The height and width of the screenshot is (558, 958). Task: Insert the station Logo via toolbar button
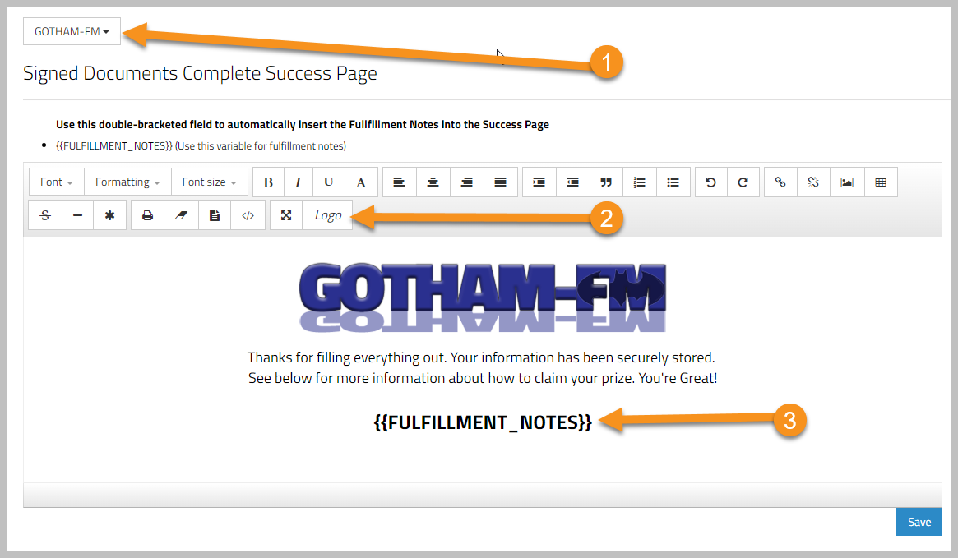click(328, 214)
